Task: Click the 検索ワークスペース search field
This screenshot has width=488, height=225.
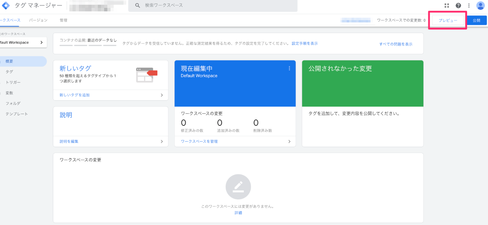Action: click(213, 6)
